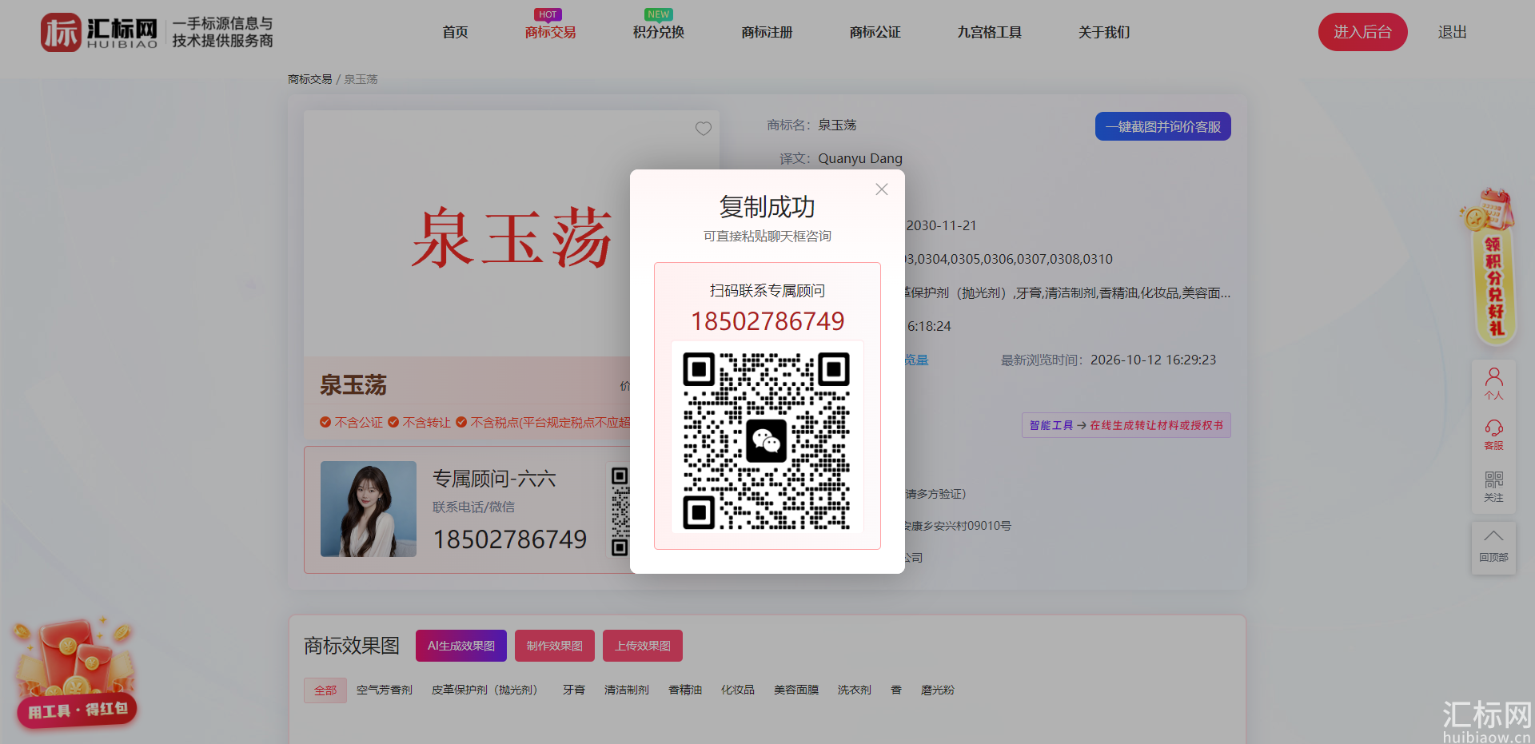This screenshot has width=1535, height=744.
Task: Click the 扫码联系专属顾问 text in popup
Action: coord(767,290)
